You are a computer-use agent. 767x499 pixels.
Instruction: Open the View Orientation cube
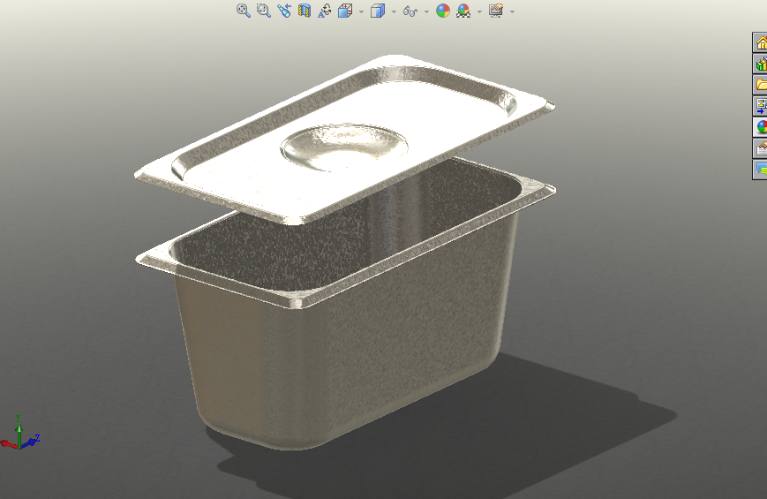tap(345, 11)
